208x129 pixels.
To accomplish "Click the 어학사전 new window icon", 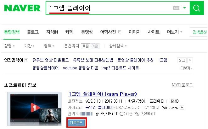I will 120,32.
